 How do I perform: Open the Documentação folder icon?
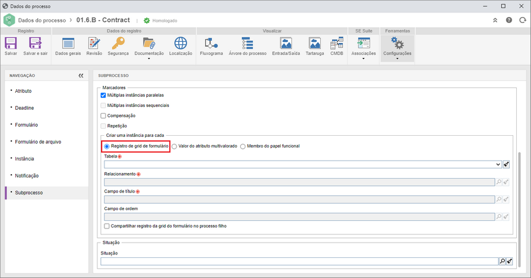click(x=149, y=43)
